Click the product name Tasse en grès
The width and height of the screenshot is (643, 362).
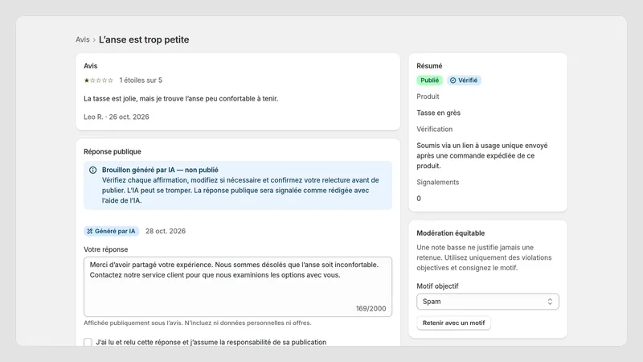click(x=438, y=113)
